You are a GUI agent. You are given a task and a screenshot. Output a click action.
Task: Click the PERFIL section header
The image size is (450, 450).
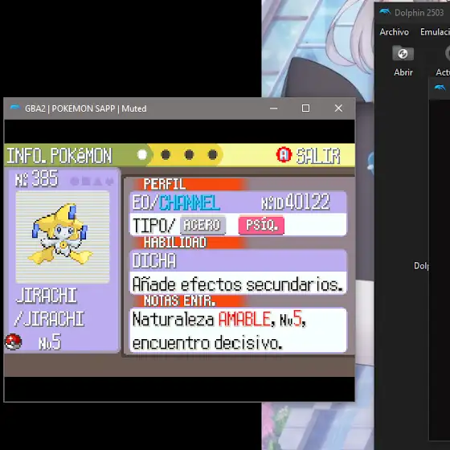coord(165,184)
